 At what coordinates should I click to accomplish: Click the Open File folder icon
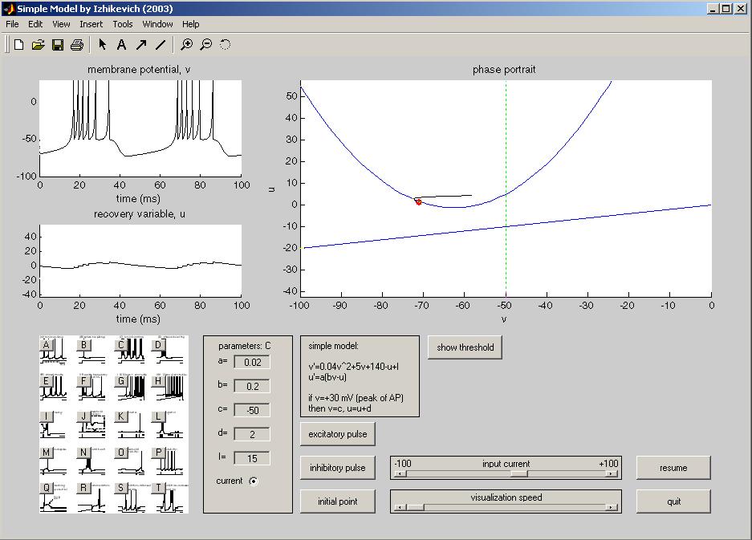pos(38,45)
